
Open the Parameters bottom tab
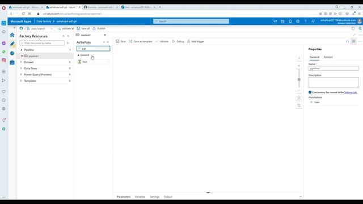point(124,197)
